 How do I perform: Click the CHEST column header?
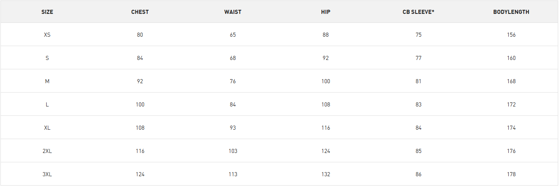click(x=140, y=12)
